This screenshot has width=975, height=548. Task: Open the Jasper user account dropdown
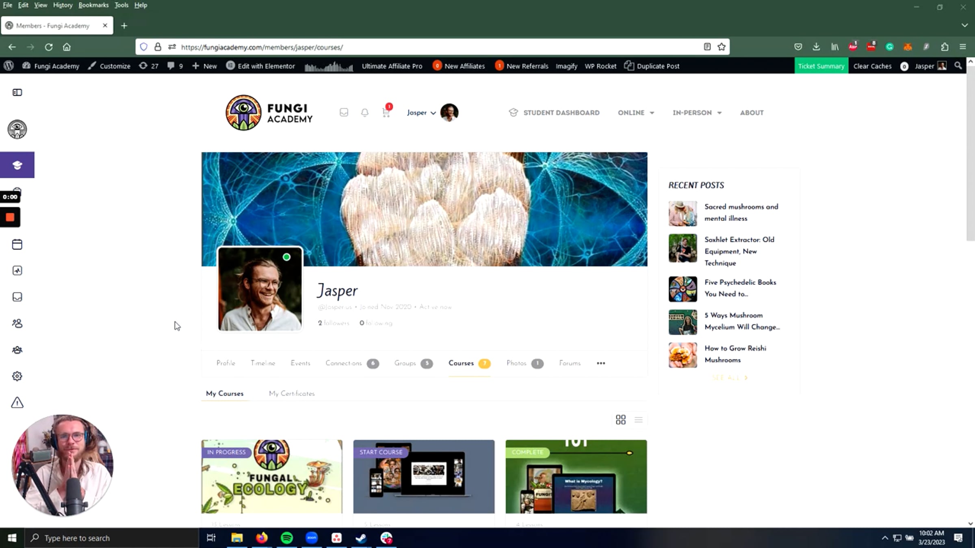point(421,113)
